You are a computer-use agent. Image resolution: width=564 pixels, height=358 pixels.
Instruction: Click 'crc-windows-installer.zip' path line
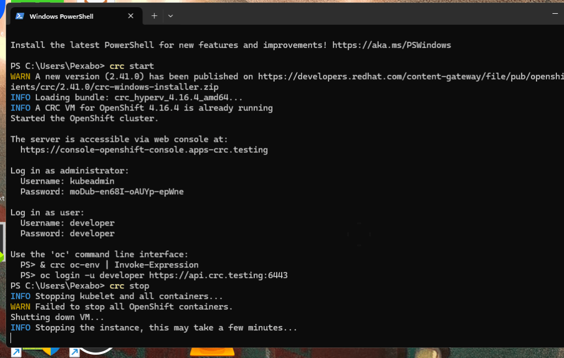click(x=114, y=87)
